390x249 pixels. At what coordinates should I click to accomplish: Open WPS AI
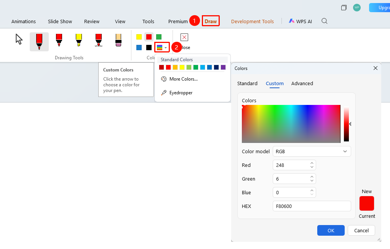(x=300, y=21)
